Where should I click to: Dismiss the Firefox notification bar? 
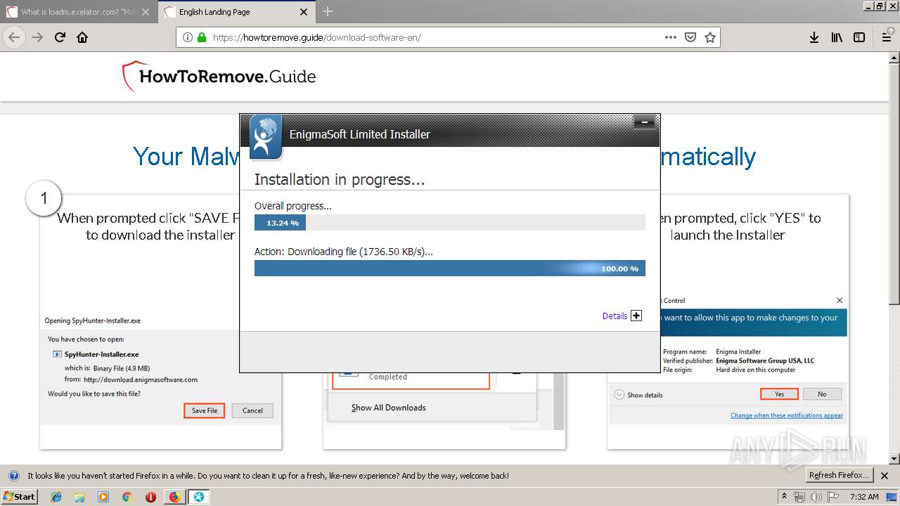pyautogui.click(x=885, y=476)
